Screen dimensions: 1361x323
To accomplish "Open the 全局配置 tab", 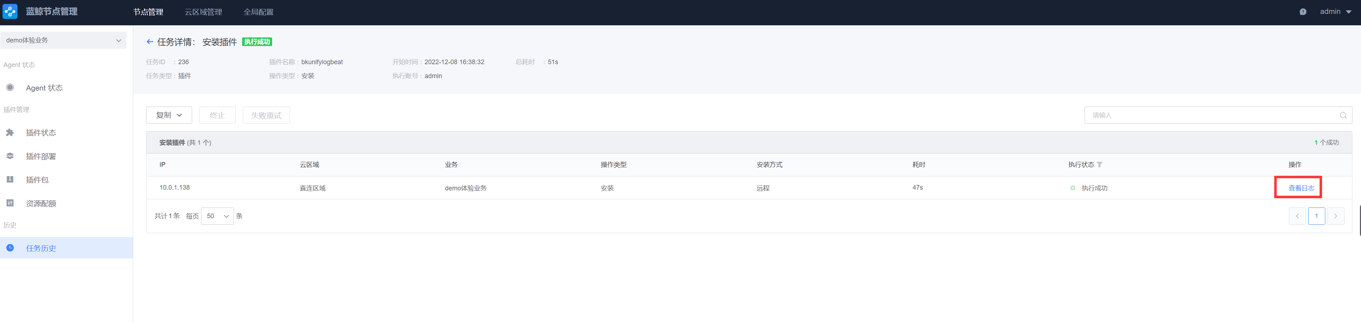I will (258, 12).
